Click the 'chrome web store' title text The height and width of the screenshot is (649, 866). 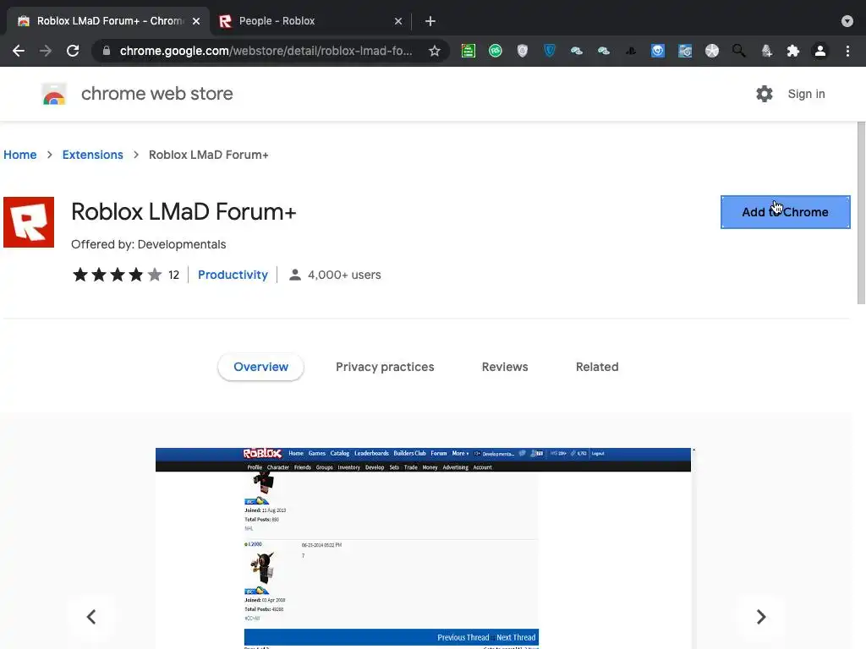[156, 94]
